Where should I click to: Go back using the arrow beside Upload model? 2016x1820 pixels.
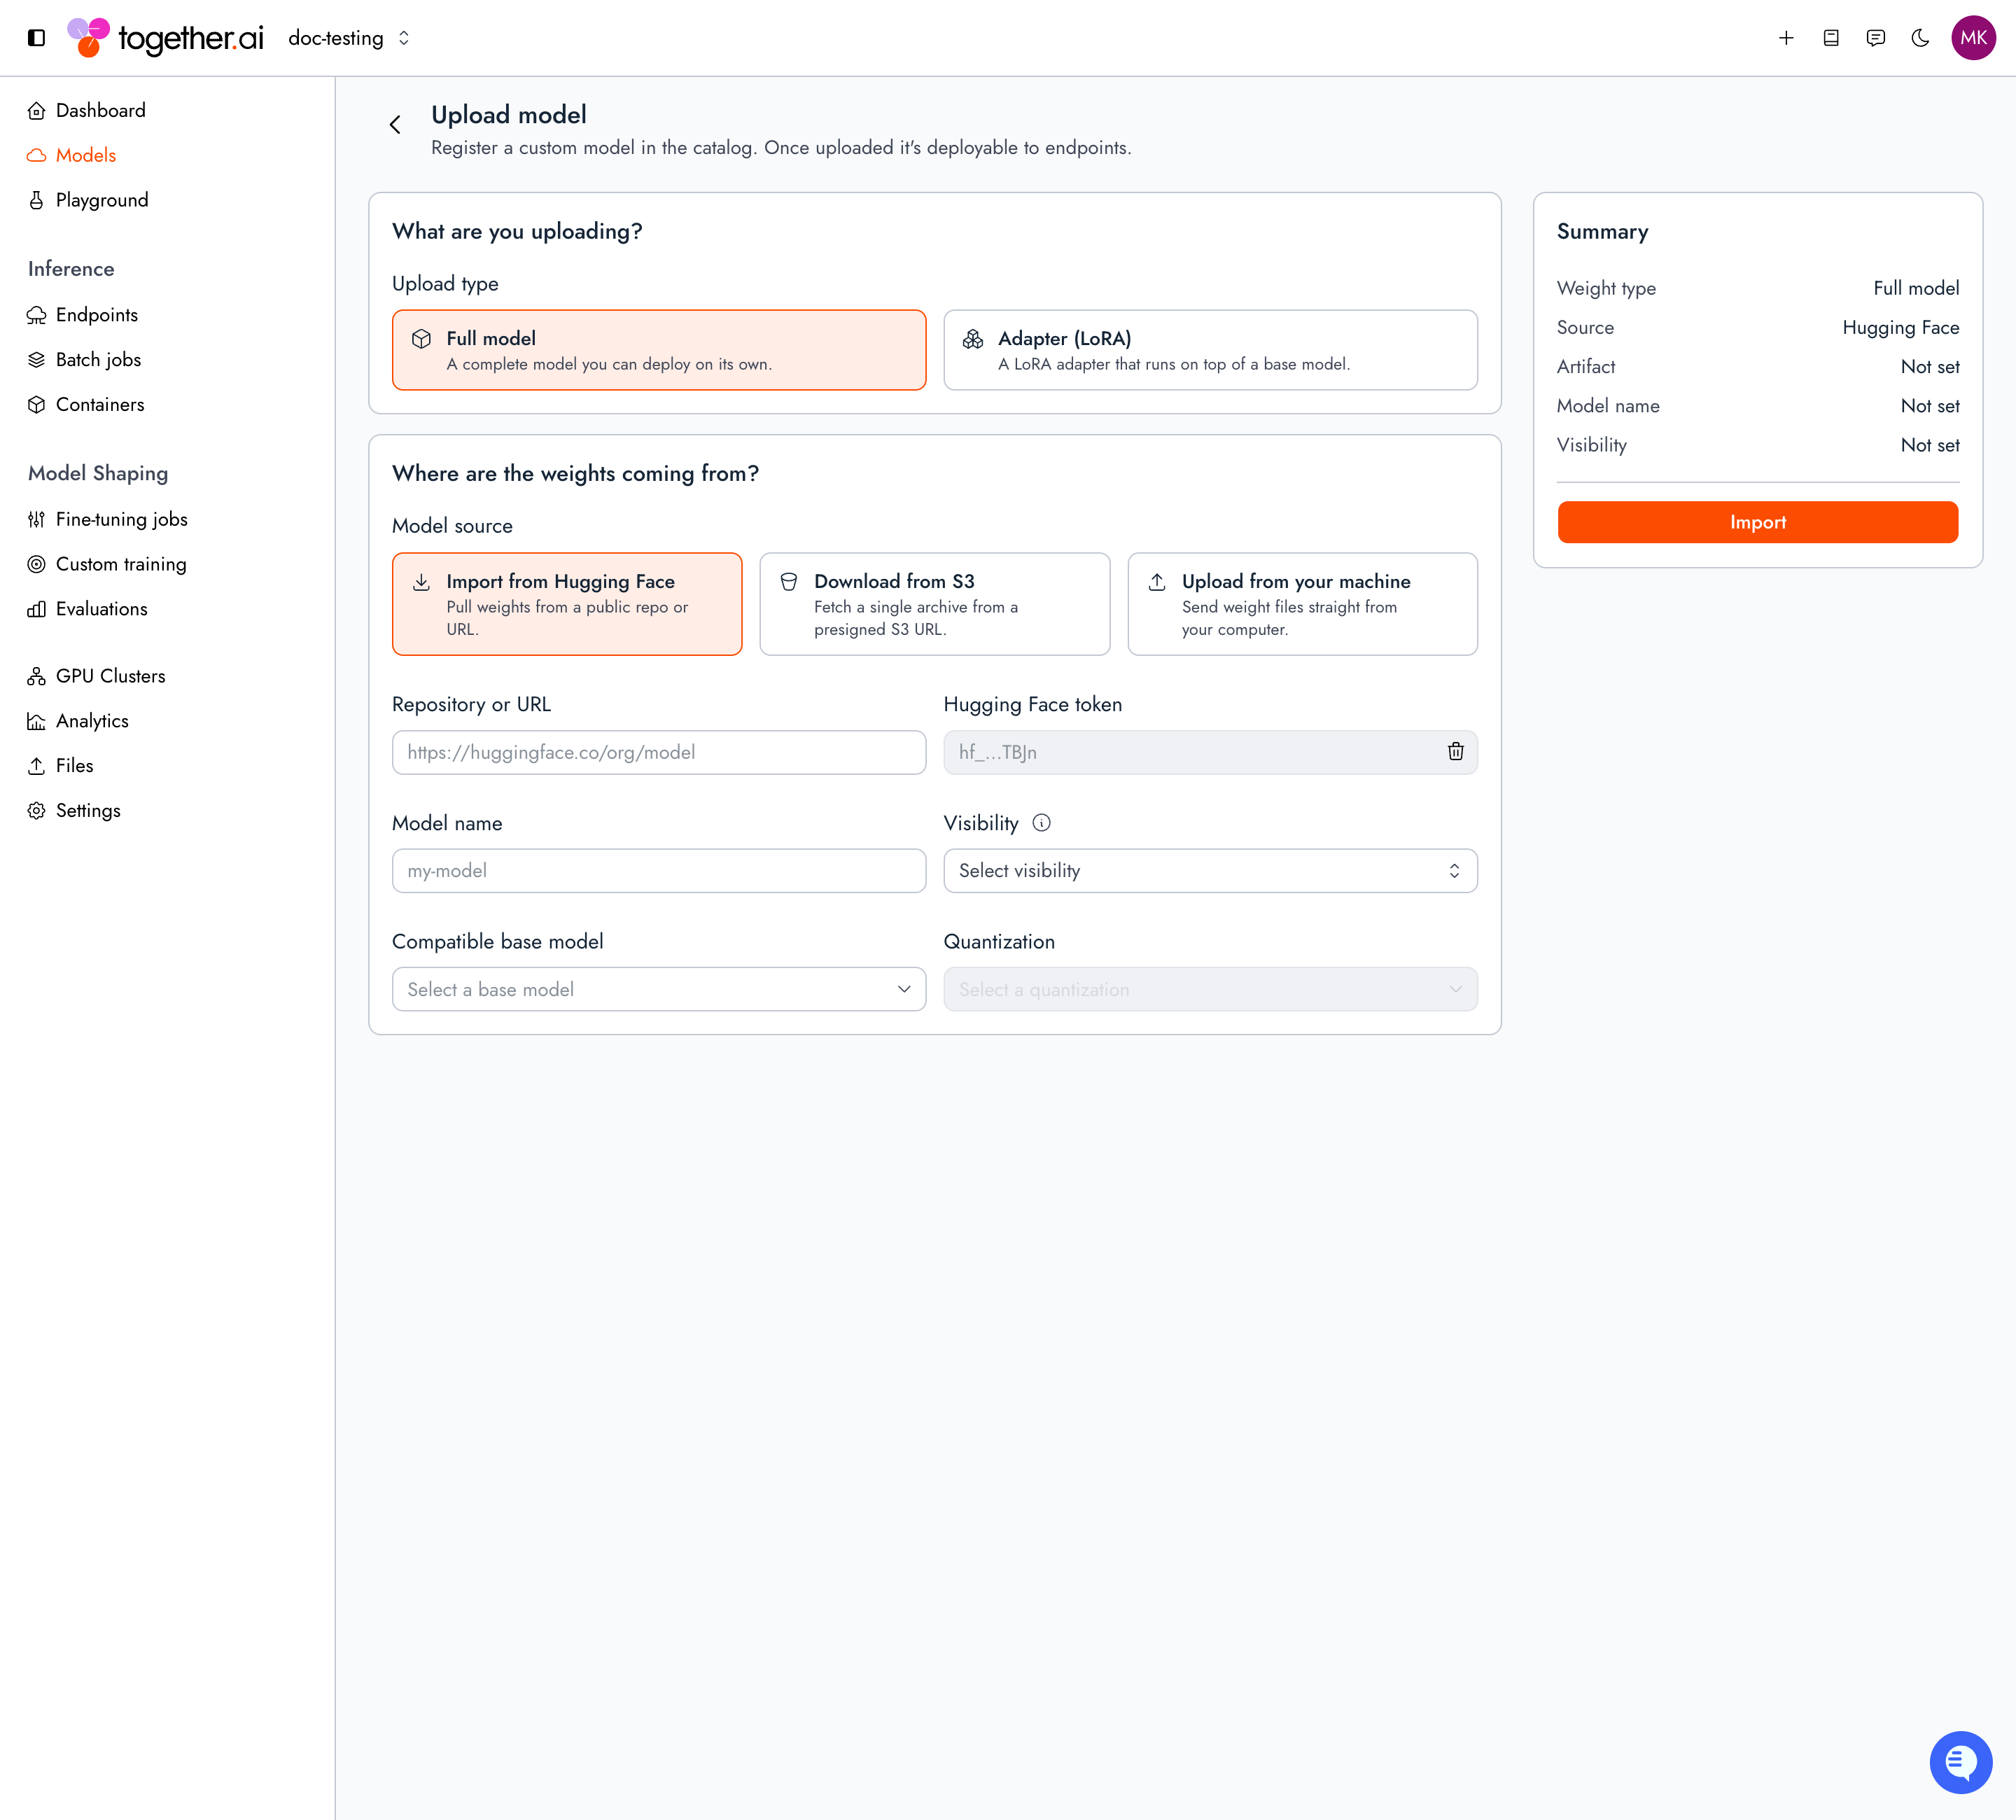click(x=395, y=124)
